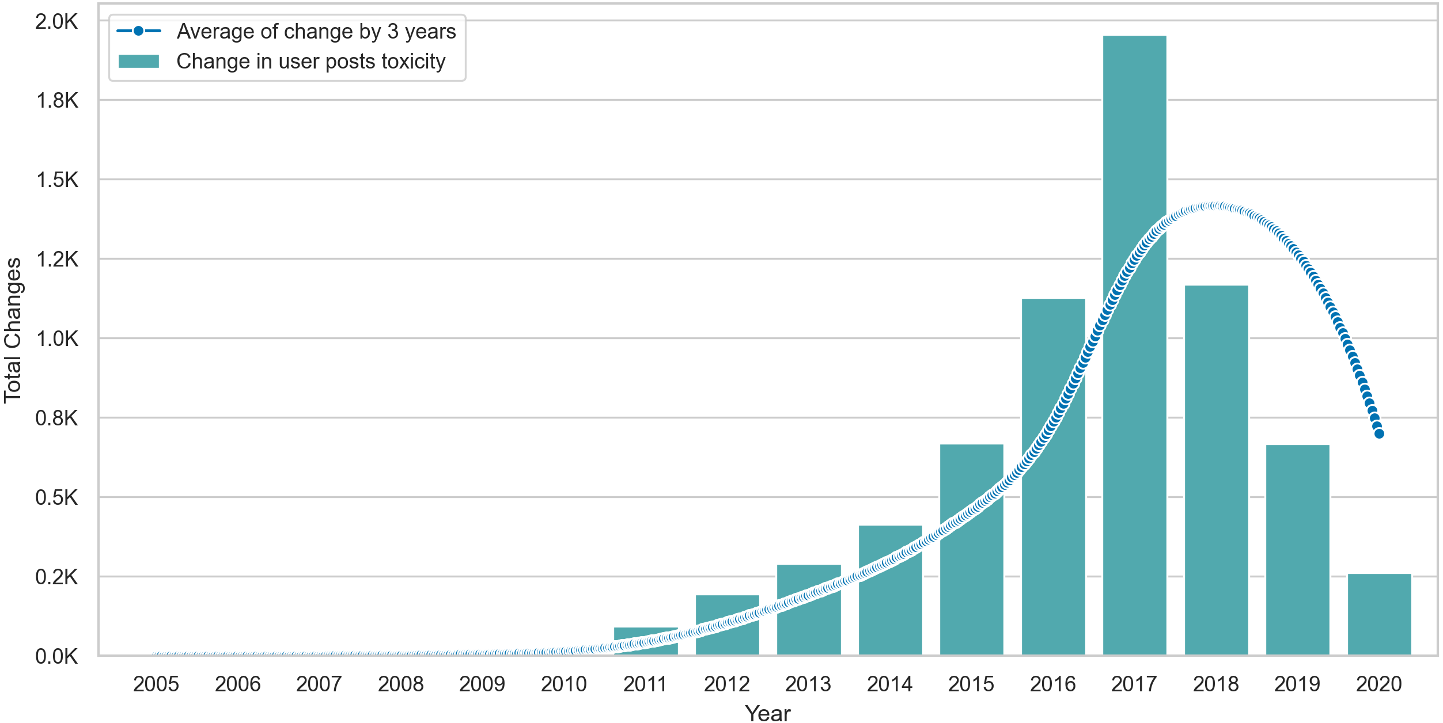
Task: Click the 2018 toxicity change bar
Action: [x=1216, y=470]
